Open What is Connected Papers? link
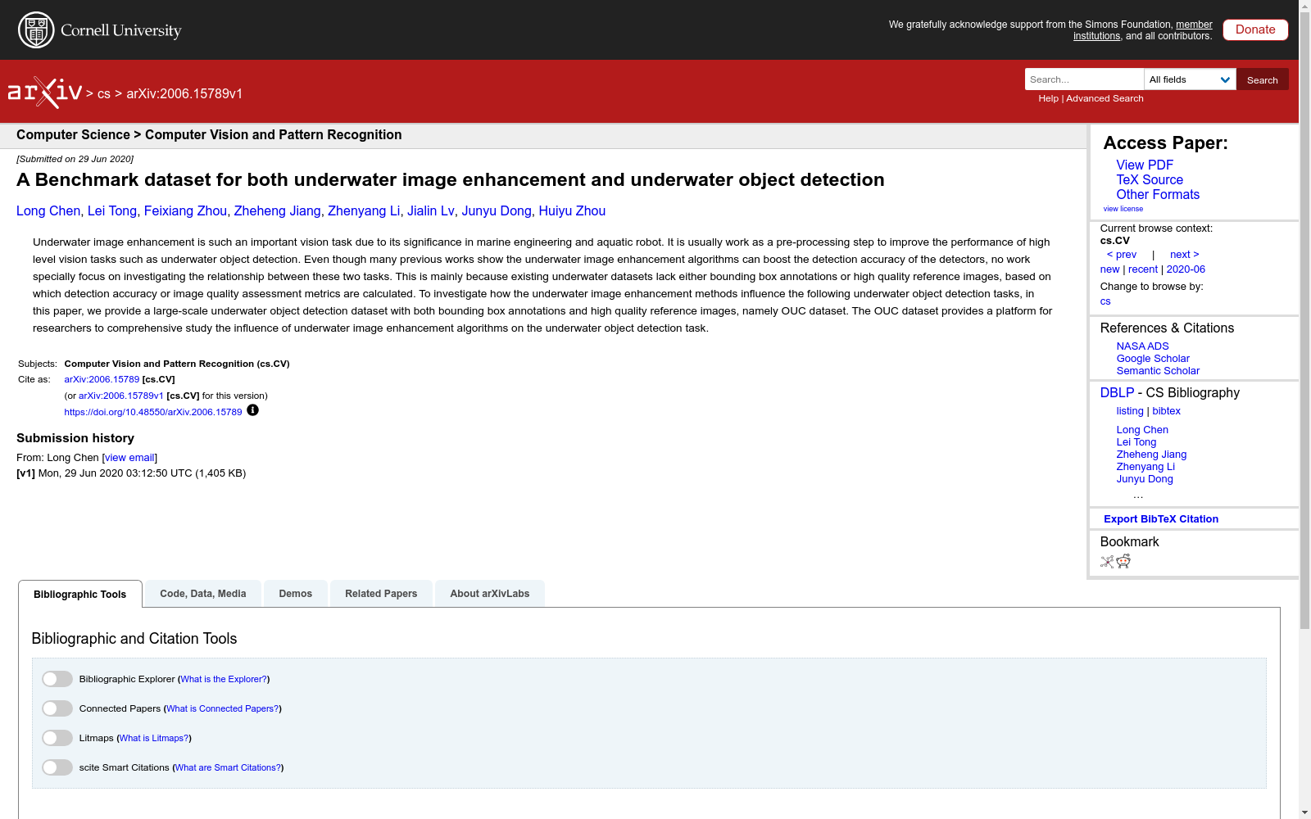The width and height of the screenshot is (1311, 819). pos(223,708)
